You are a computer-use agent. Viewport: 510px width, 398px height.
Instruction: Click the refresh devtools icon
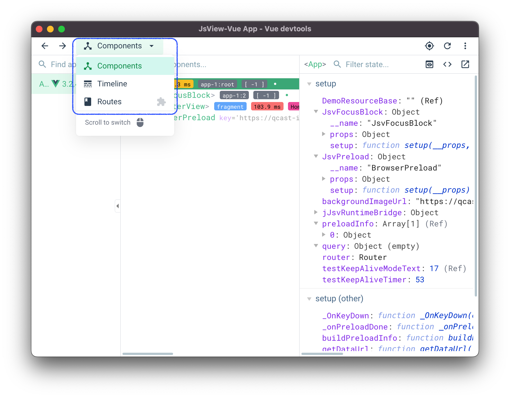point(447,46)
